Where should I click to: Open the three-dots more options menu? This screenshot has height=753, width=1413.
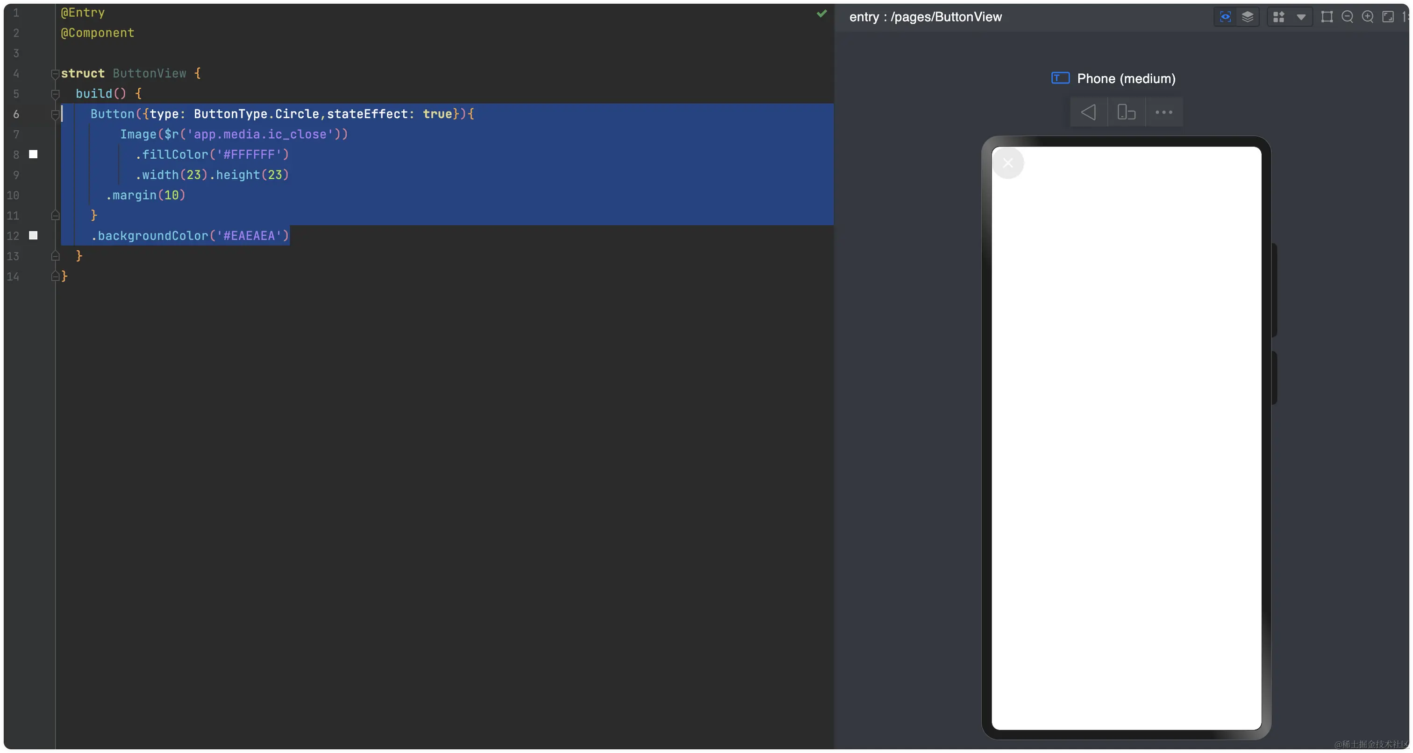(x=1163, y=113)
